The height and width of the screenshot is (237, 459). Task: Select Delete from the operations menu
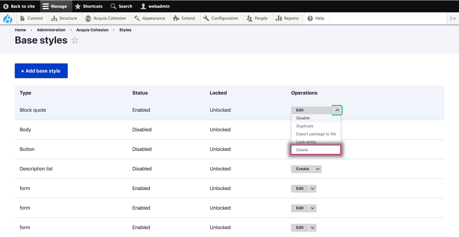click(316, 150)
